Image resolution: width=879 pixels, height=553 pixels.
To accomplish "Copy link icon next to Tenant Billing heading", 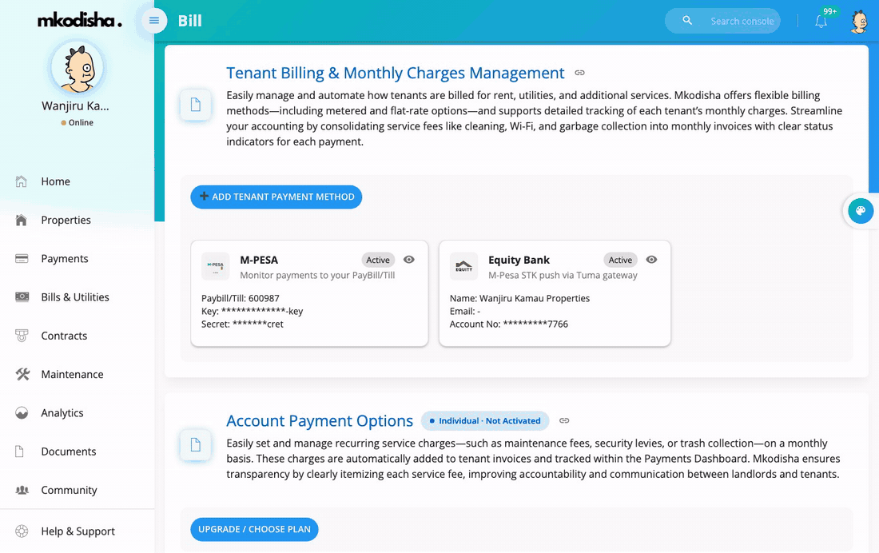I will pyautogui.click(x=579, y=73).
